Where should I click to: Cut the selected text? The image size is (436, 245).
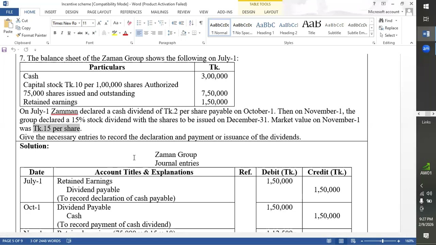22,21
